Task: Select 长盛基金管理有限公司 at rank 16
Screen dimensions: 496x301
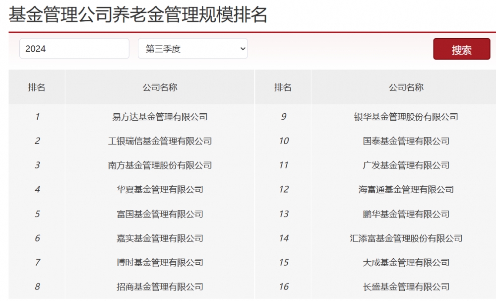Action: pos(406,287)
